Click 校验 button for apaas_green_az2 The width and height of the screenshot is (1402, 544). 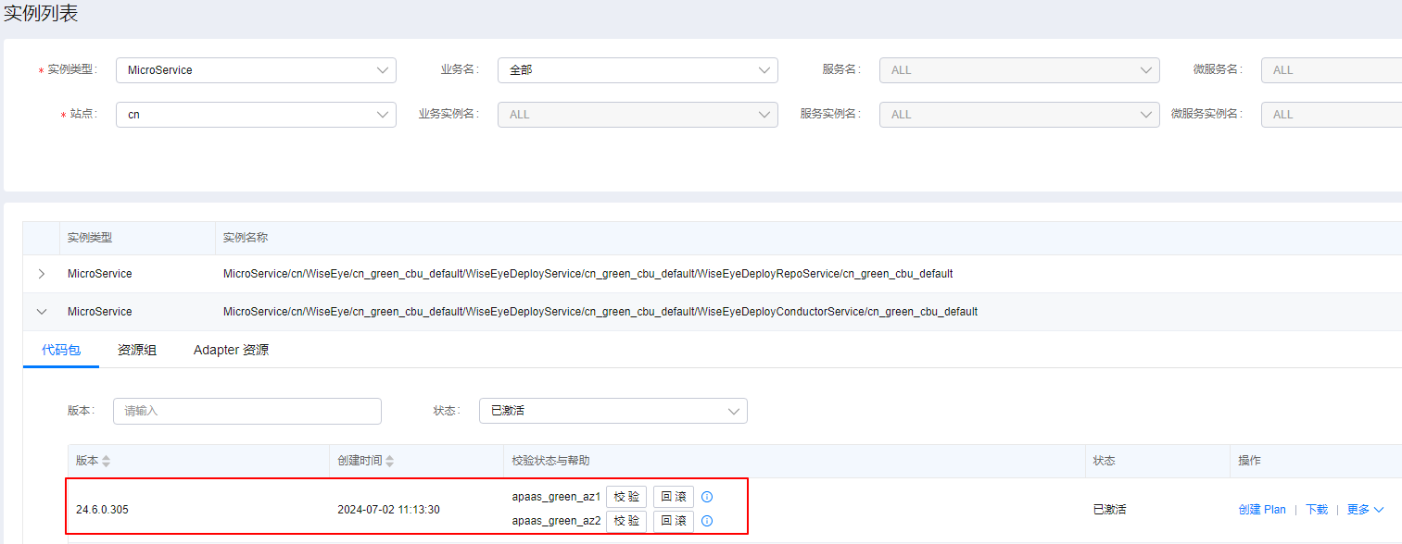click(x=626, y=521)
